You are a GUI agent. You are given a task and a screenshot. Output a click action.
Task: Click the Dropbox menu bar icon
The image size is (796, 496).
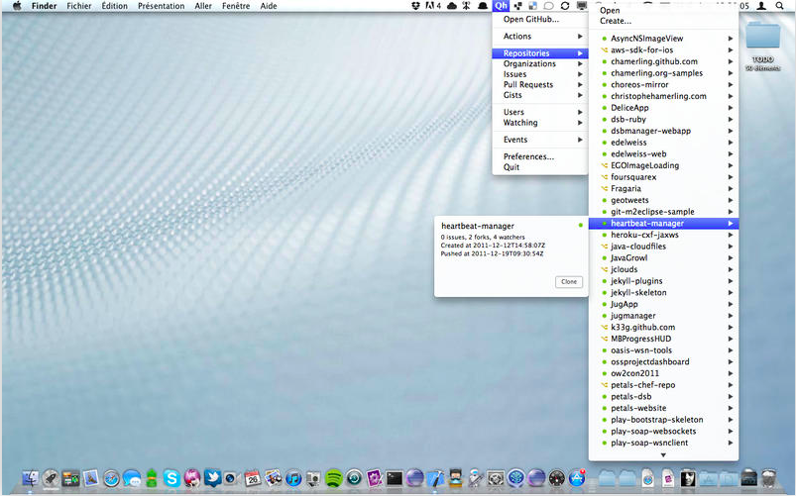[x=415, y=6]
